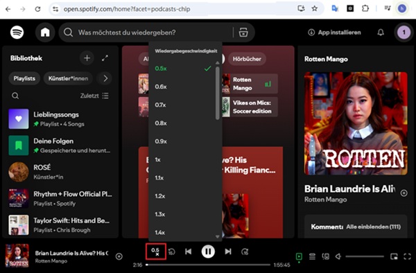
Task: Open Rotten Mango show link in sidebar
Action: click(326, 200)
